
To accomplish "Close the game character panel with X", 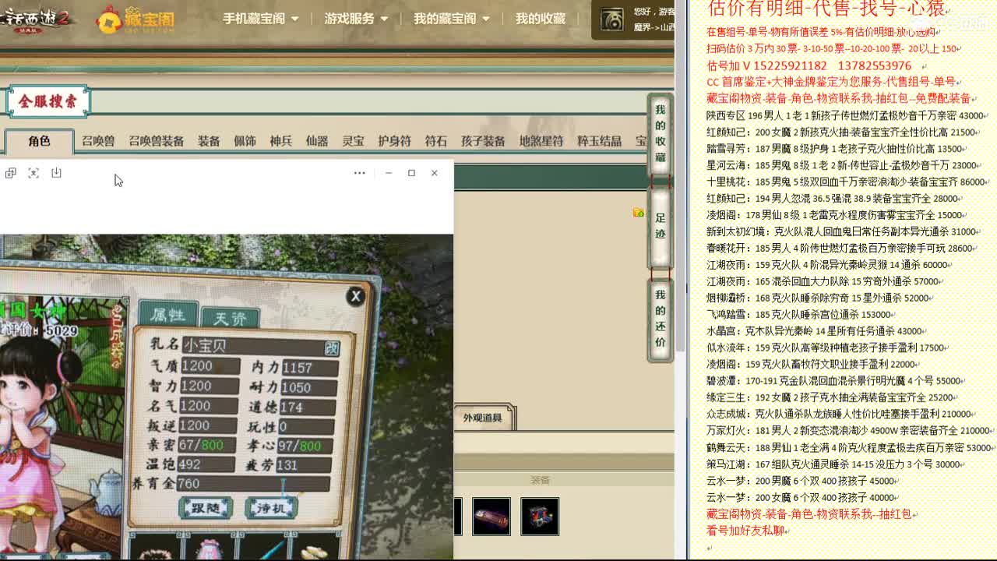I will (x=355, y=296).
